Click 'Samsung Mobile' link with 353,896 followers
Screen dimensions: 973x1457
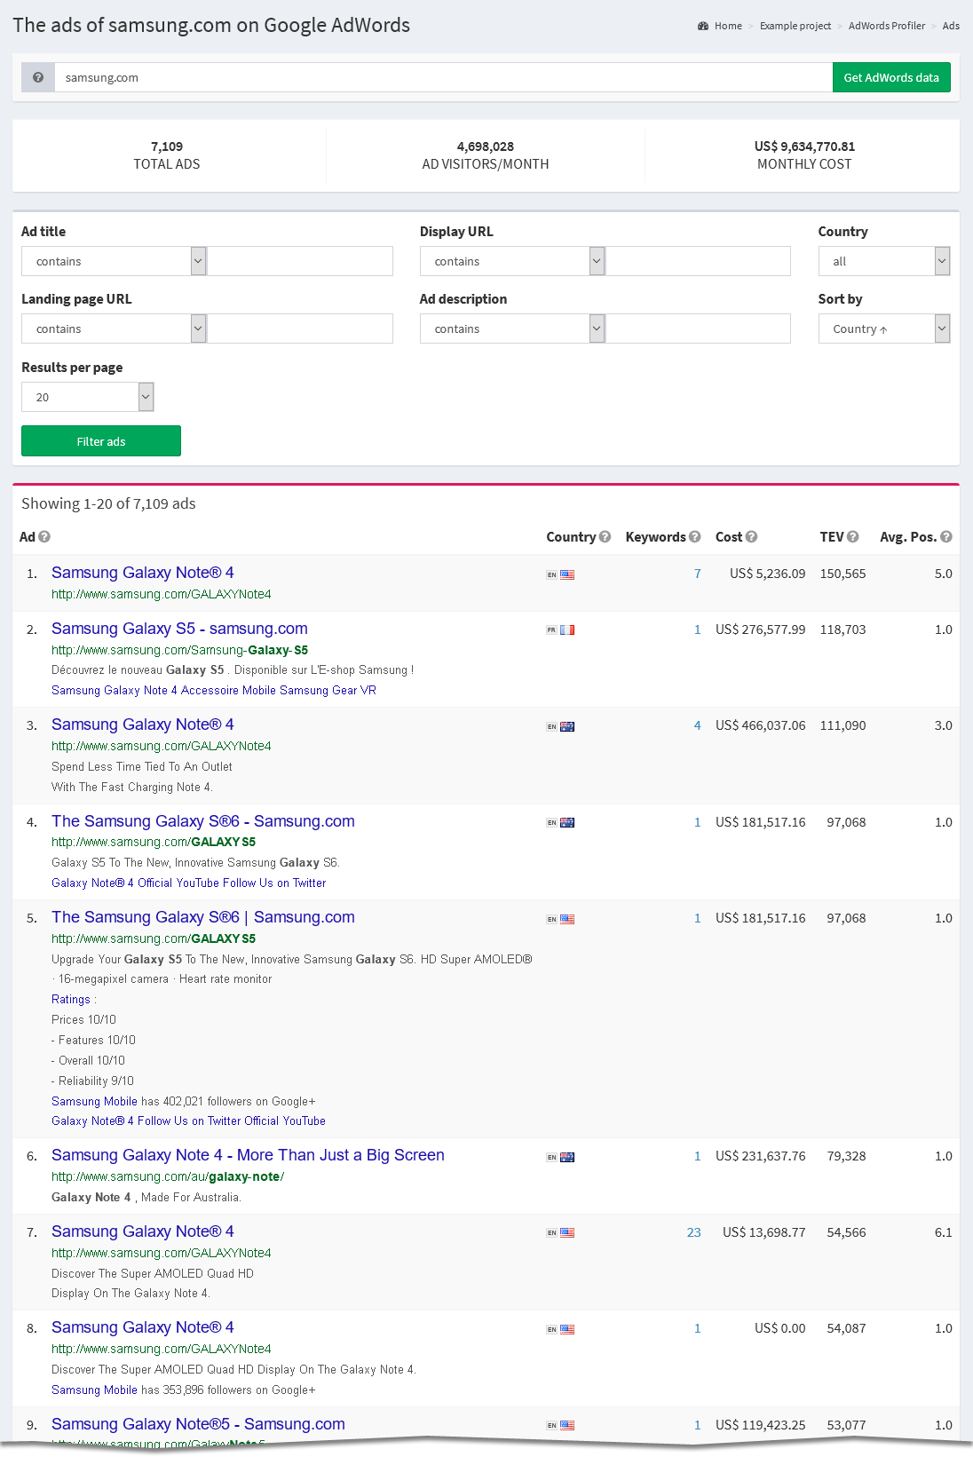(94, 1390)
